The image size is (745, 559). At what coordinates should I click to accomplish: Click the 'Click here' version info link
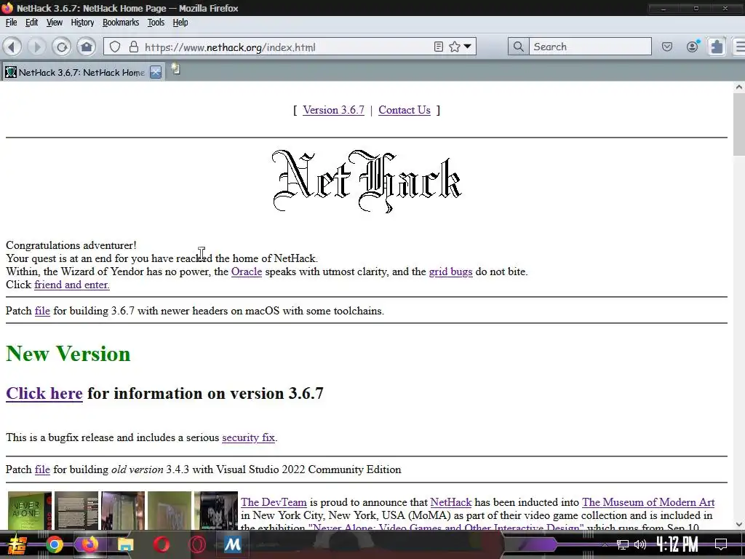point(44,393)
